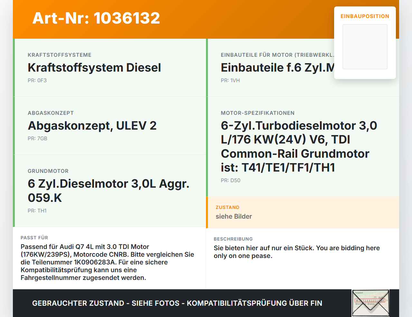
Task: Select the 6 Zyl.Dieselmotor 3,0L Aggr. 059.K entry
Action: (108, 191)
